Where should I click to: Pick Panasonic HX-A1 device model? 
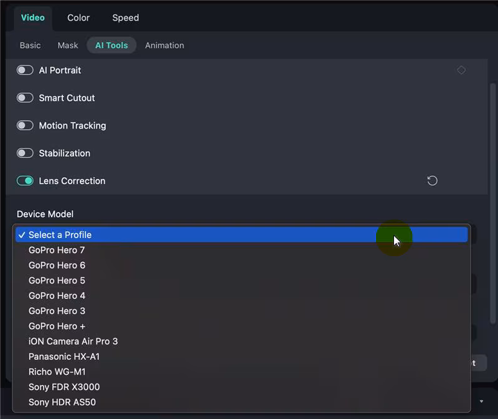[x=242, y=356]
